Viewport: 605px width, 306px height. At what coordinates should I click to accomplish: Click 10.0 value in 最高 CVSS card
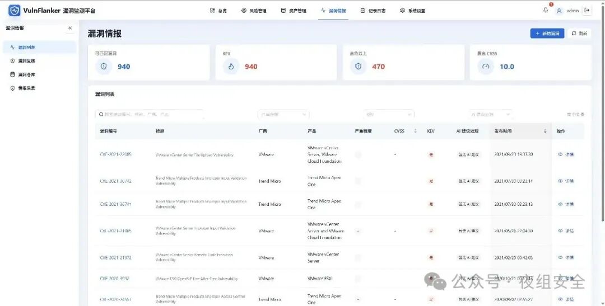point(507,67)
